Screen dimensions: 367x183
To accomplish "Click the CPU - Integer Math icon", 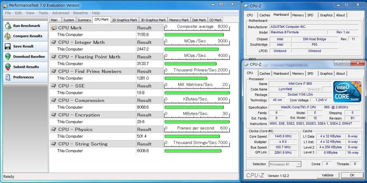I will (x=54, y=42).
